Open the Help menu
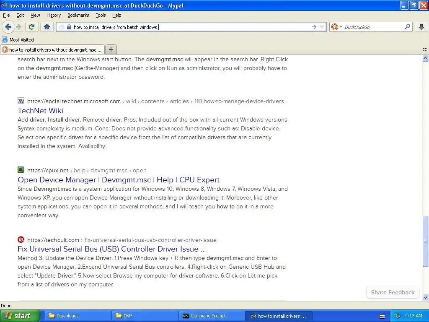The height and width of the screenshot is (322, 429). 116,15
